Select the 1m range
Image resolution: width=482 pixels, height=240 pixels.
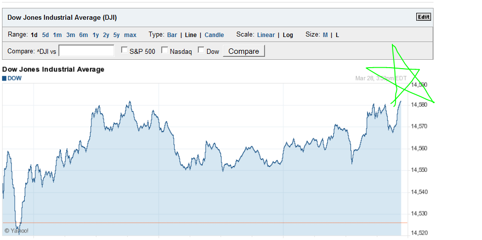57,35
